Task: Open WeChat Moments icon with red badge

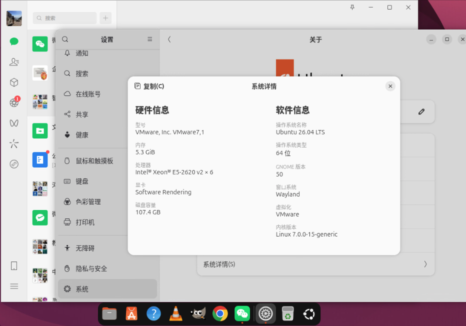Action: point(14,102)
